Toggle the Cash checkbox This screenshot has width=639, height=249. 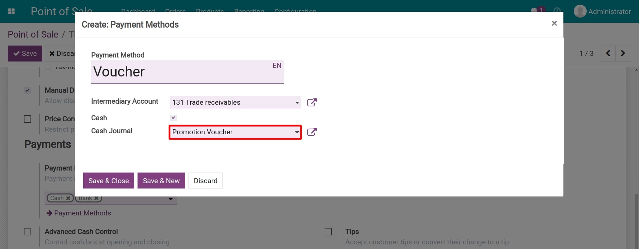pos(173,118)
